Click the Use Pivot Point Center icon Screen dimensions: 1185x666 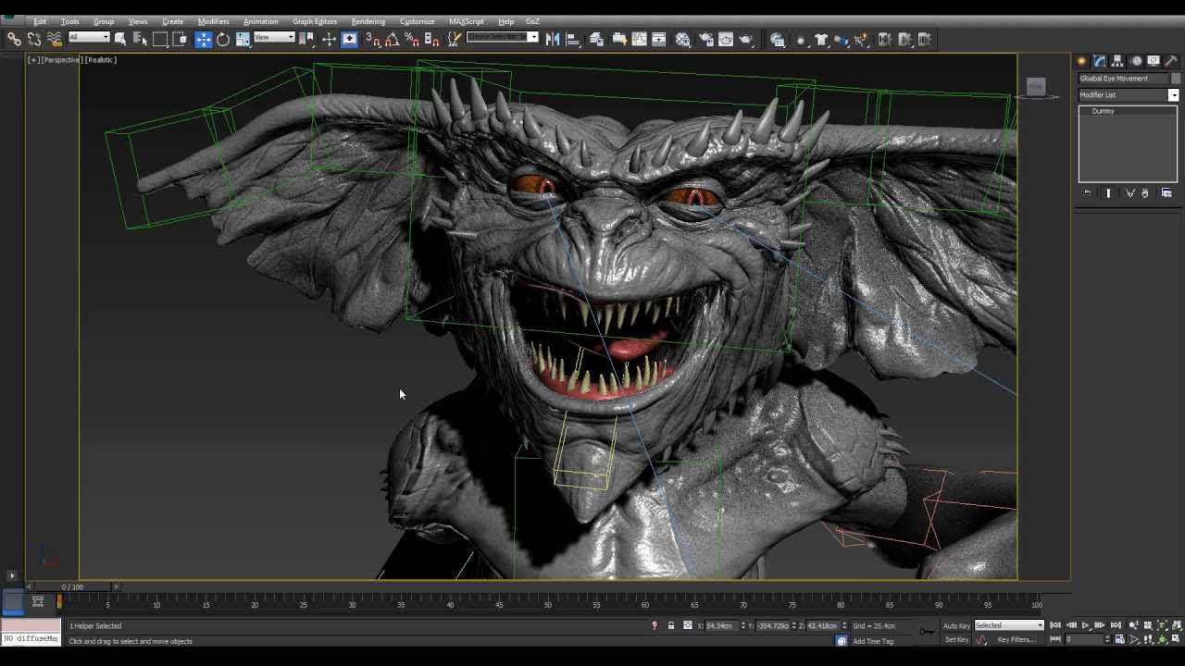pos(307,39)
